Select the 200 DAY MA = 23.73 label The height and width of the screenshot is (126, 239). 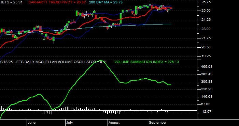point(106,2)
